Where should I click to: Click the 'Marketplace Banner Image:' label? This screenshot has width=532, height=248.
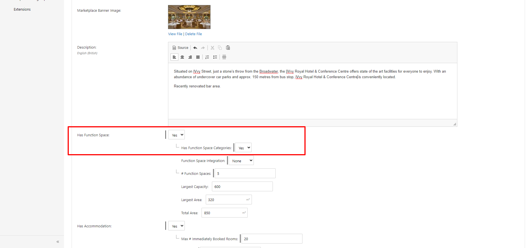pyautogui.click(x=99, y=11)
